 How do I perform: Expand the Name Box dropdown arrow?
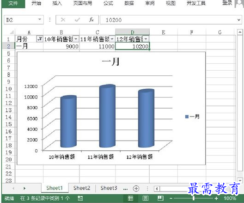[40, 19]
